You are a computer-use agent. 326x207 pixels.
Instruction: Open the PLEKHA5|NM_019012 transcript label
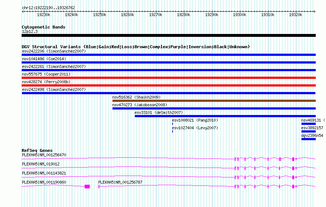coord(41,164)
